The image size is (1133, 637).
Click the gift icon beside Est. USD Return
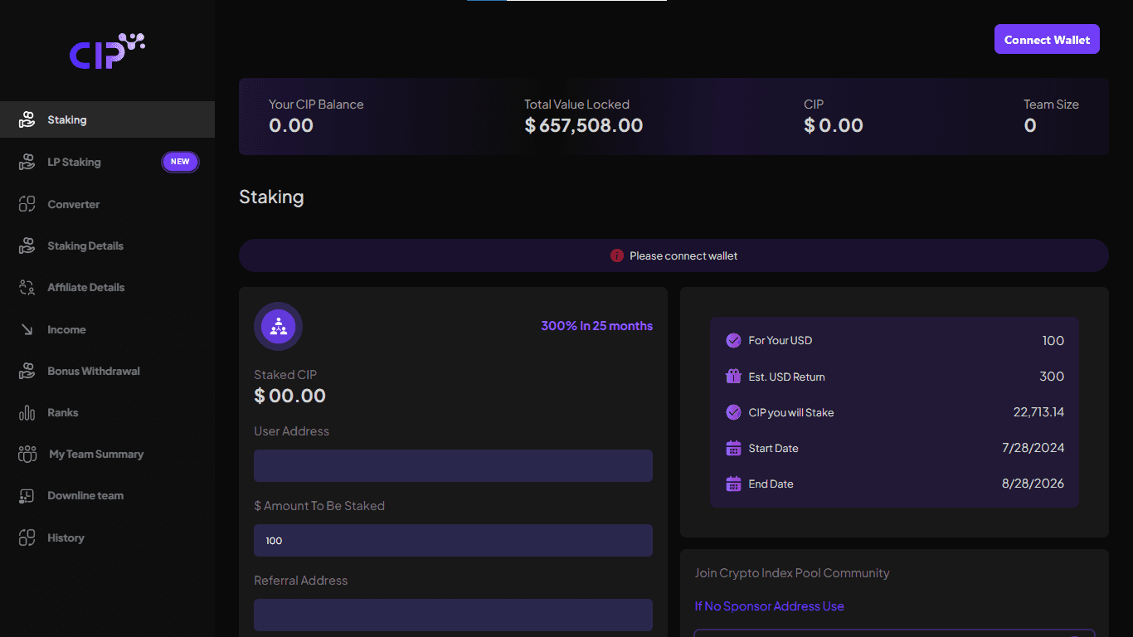tap(733, 377)
